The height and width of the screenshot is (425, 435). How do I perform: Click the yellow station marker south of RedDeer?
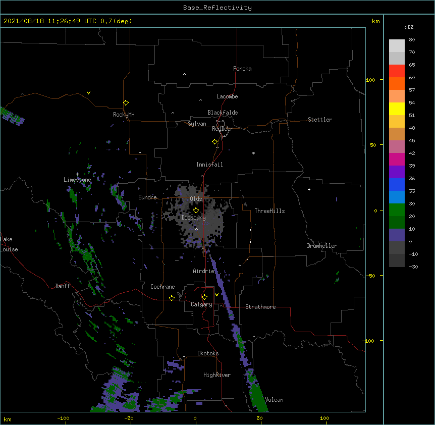coord(215,142)
